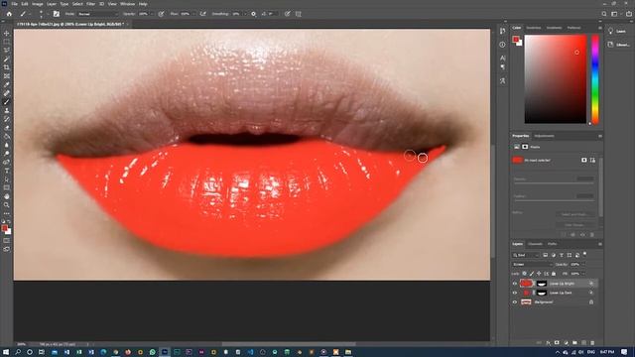Open layer Fill dropdown arrow
The image size is (635, 357).
click(x=583, y=274)
